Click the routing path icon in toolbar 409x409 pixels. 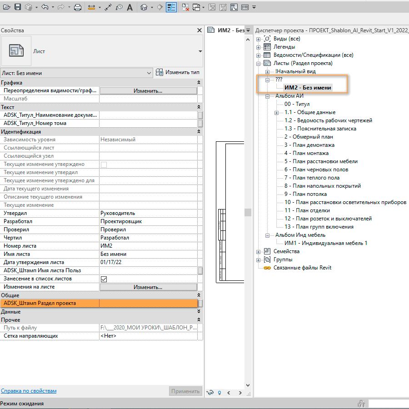pyautogui.click(x=234, y=7)
